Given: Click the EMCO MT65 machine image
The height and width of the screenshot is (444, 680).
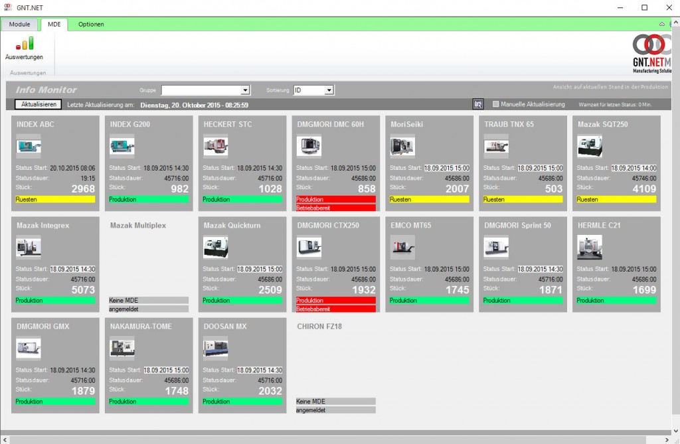Looking at the screenshot, I should click(402, 247).
